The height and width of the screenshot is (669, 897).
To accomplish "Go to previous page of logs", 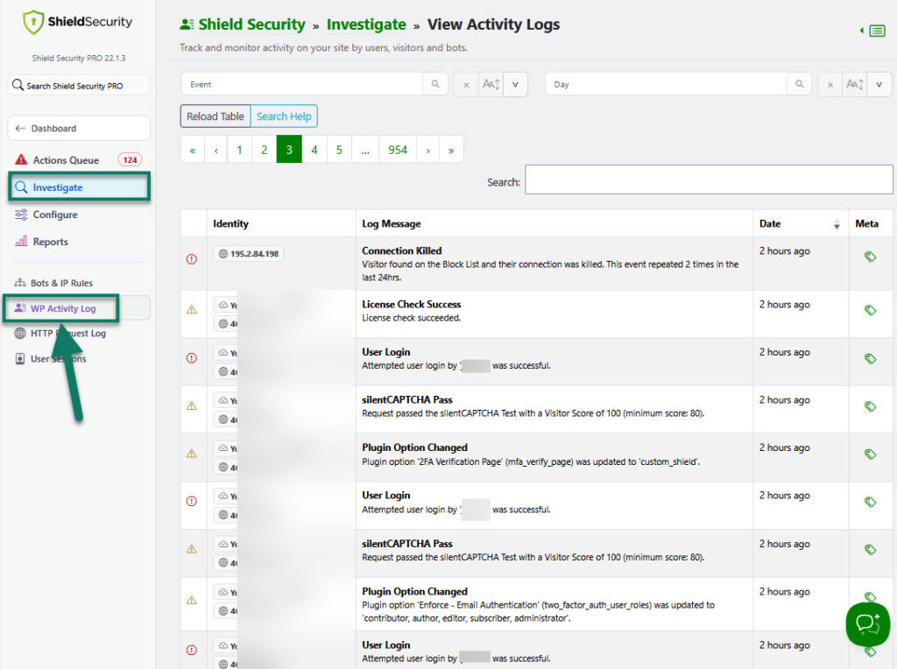I will coord(216,150).
